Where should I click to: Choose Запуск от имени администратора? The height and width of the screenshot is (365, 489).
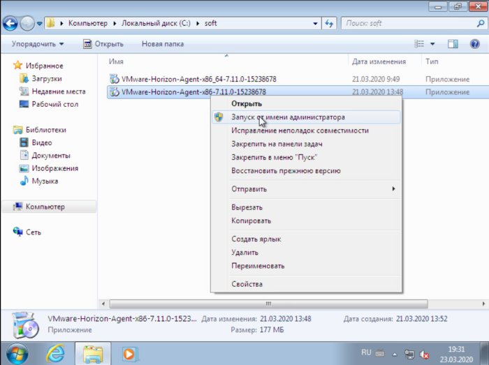pyautogui.click(x=306, y=117)
